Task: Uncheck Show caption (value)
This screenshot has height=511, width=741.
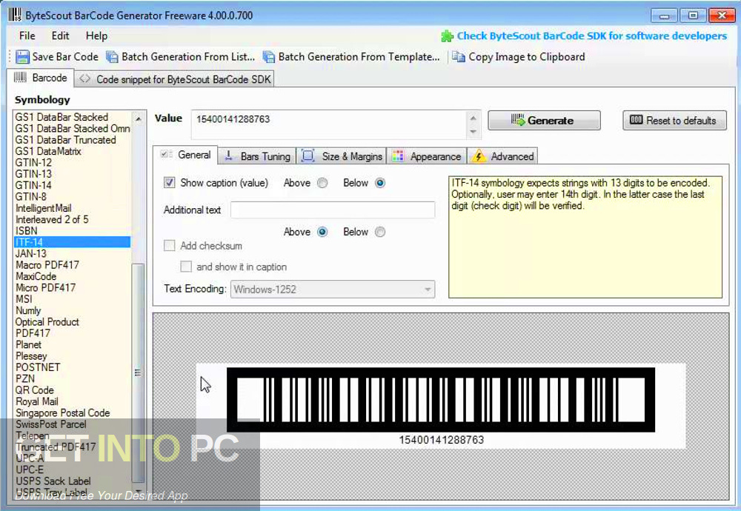Action: 169,183
